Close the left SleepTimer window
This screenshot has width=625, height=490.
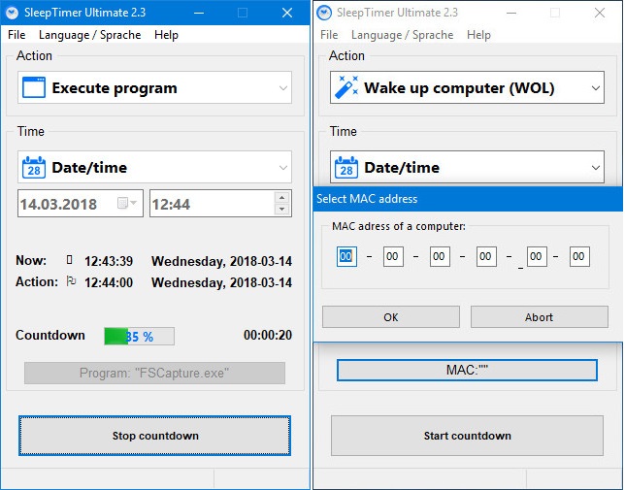coord(287,13)
